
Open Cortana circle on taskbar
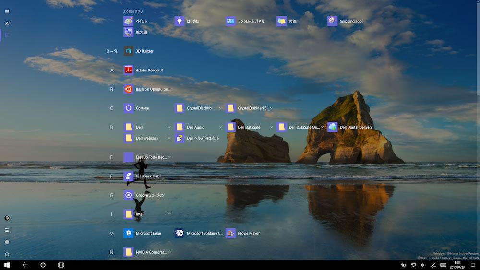[43, 265]
